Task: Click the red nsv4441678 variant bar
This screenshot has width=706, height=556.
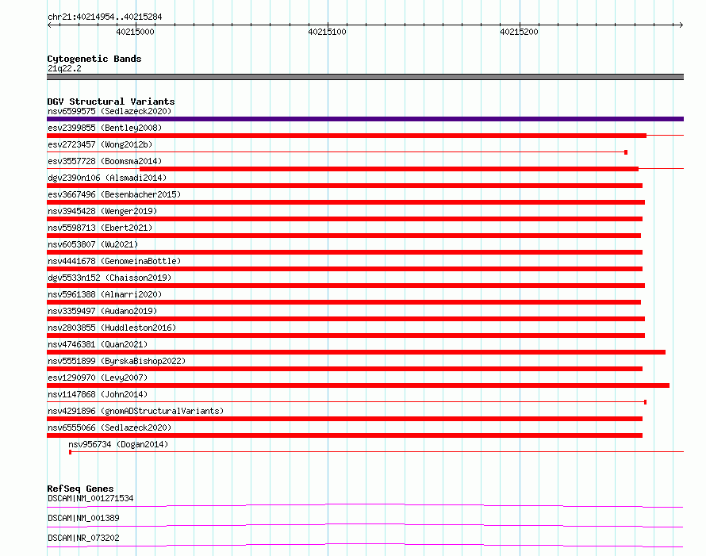Action: pyautogui.click(x=344, y=269)
